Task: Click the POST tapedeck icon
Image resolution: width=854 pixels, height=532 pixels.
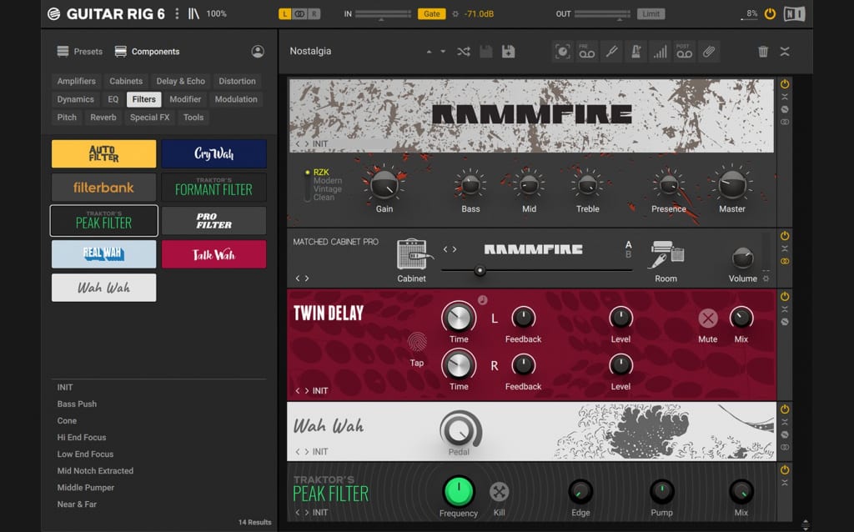Action: coord(684,52)
